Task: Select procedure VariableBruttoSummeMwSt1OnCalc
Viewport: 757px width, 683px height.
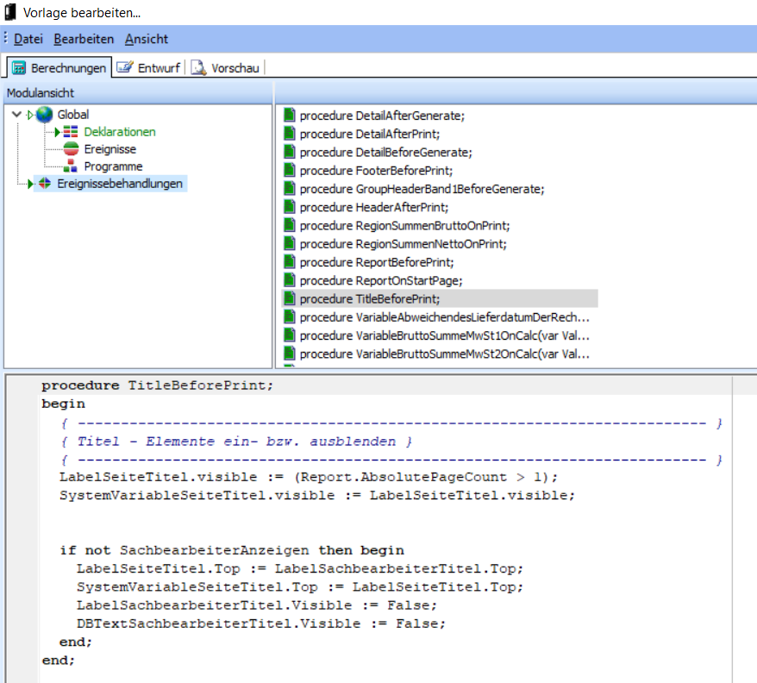Action: [x=444, y=336]
